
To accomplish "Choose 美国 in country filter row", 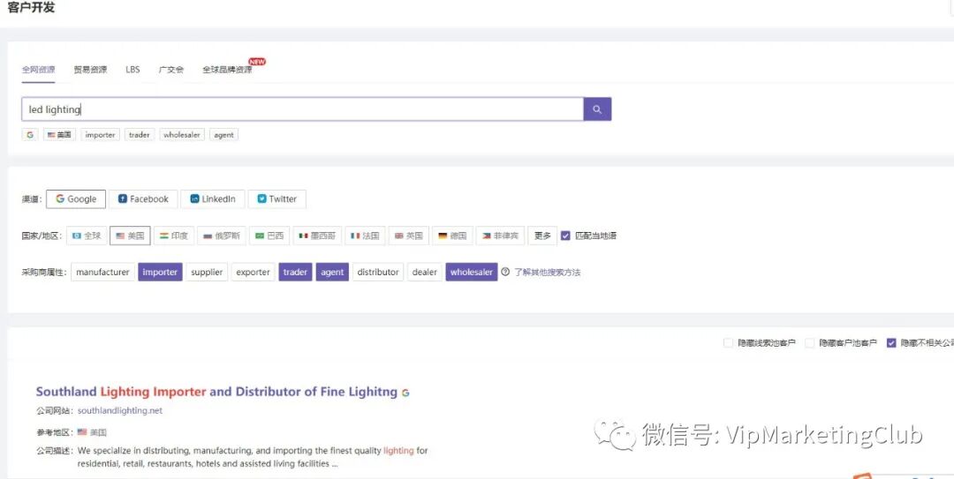I will pos(130,236).
